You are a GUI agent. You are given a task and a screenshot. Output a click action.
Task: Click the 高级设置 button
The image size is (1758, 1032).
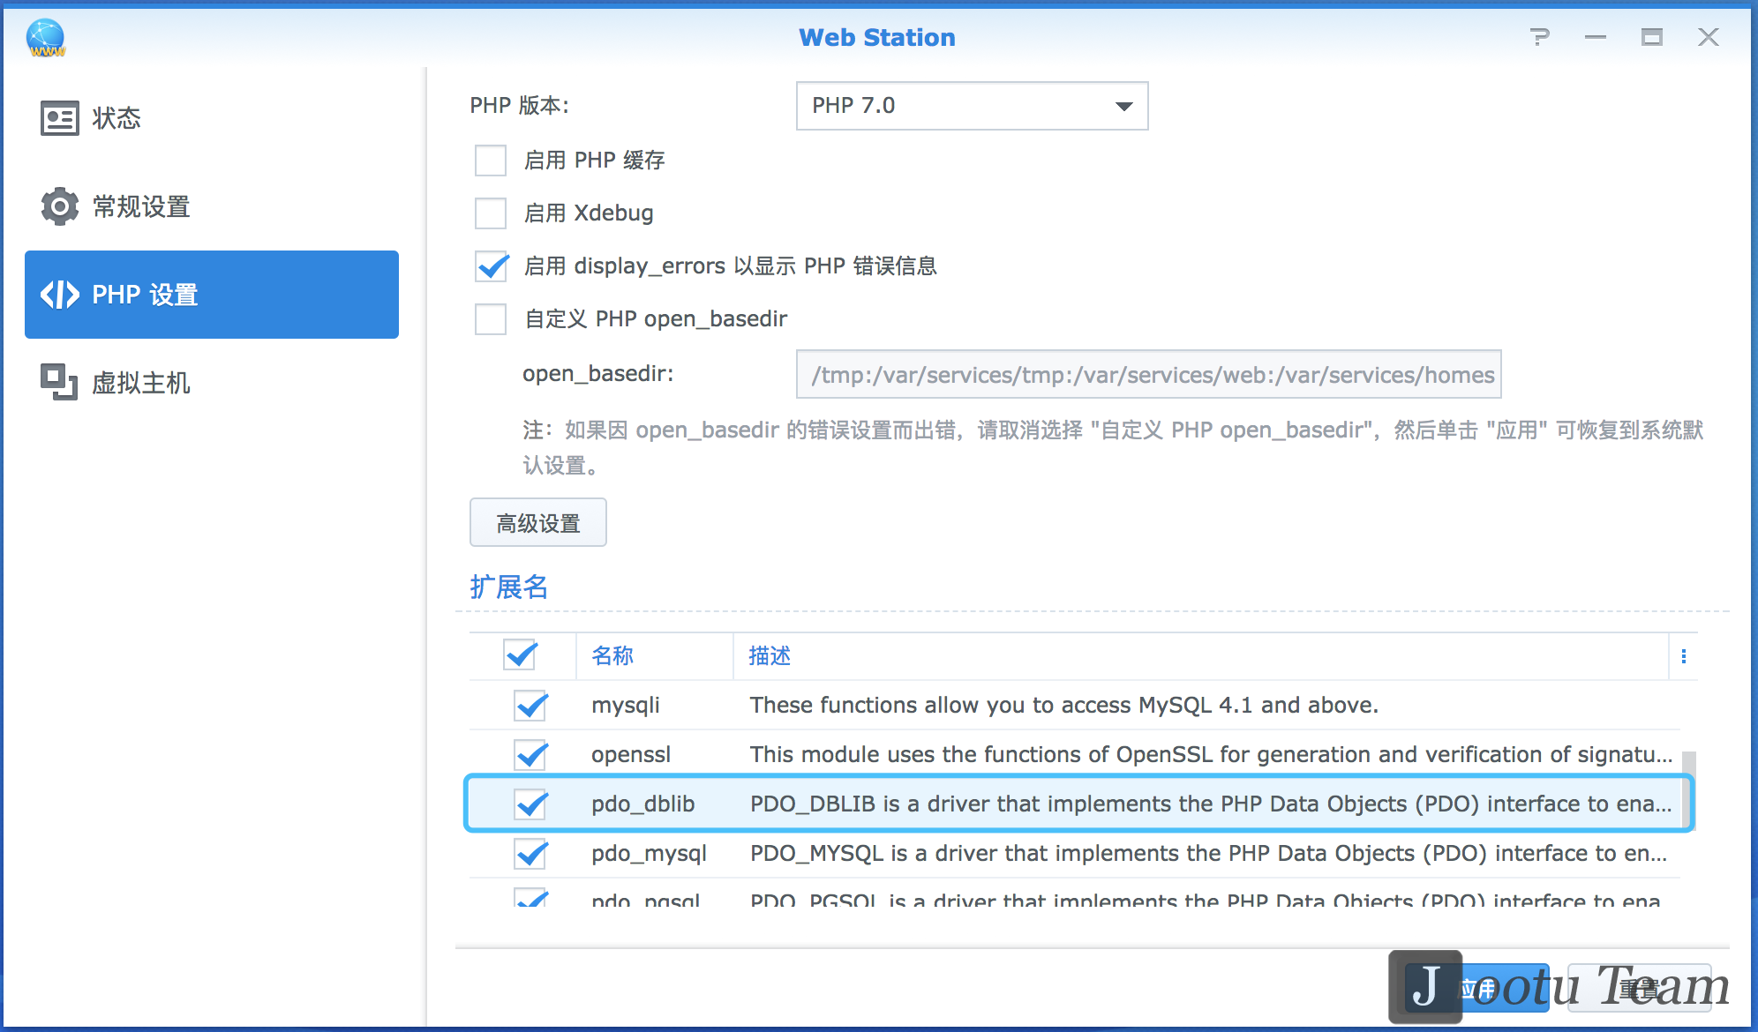pyautogui.click(x=537, y=523)
